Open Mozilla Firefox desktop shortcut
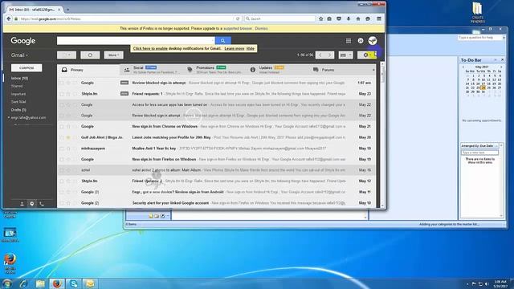This screenshot has width=514, height=289. 10,264
